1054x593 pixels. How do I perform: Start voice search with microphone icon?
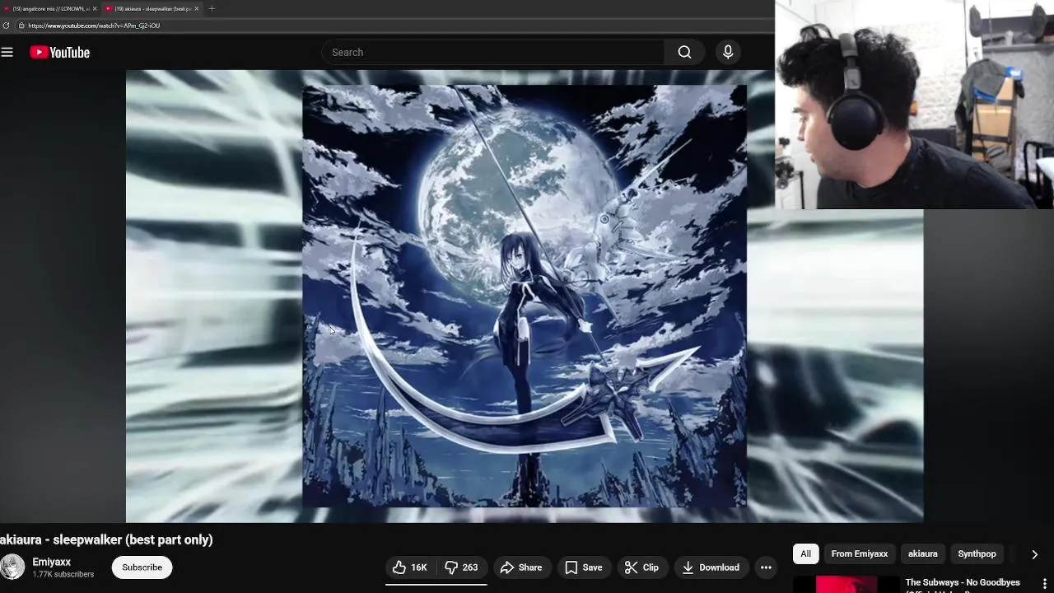[728, 53]
